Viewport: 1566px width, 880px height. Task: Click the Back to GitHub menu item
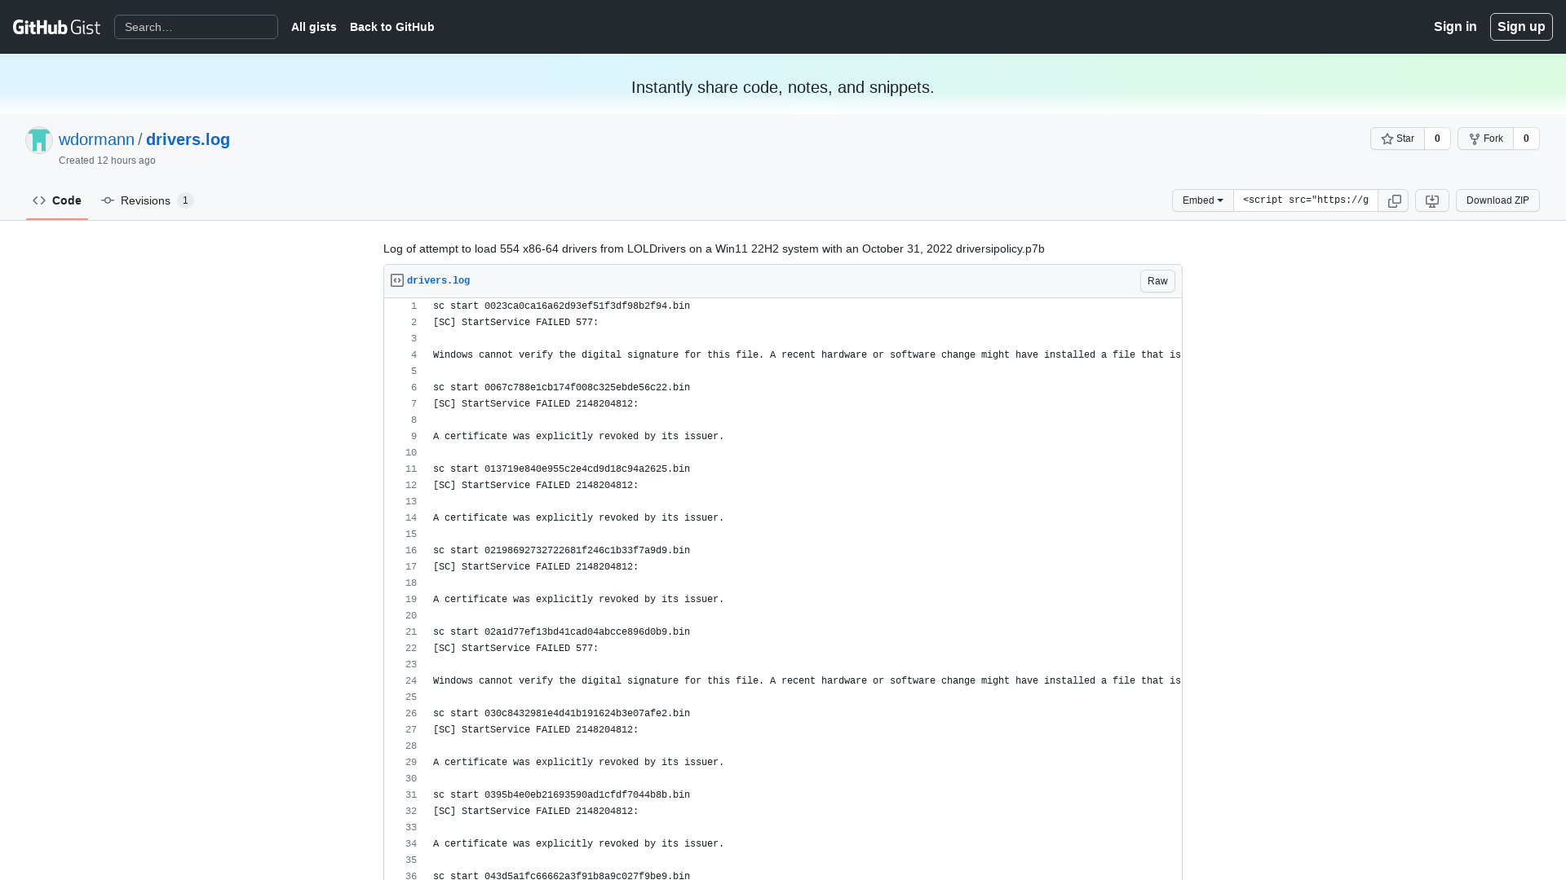pos(391,26)
